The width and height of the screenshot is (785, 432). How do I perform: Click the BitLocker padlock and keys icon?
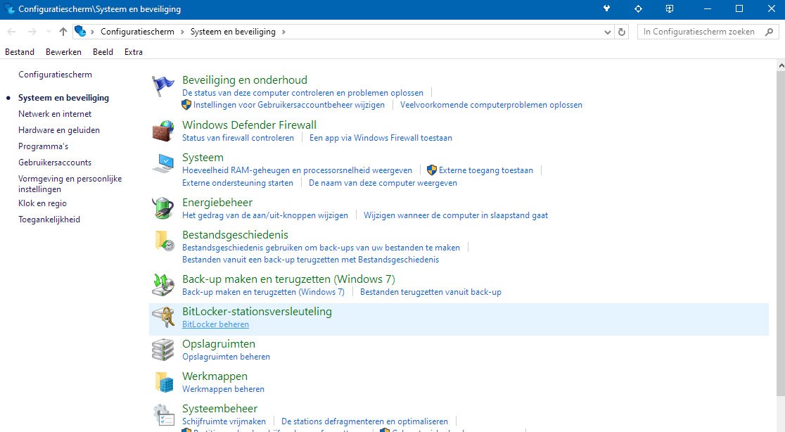pos(162,317)
